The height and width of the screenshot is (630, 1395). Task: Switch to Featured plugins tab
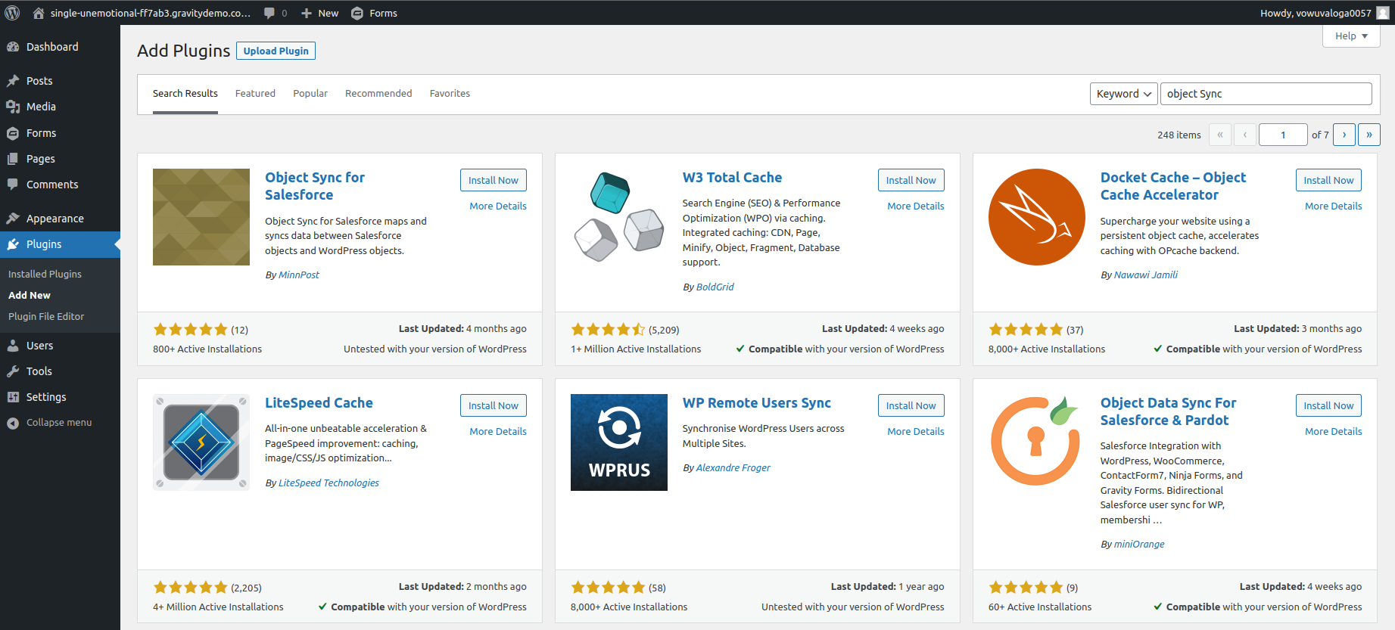point(255,94)
